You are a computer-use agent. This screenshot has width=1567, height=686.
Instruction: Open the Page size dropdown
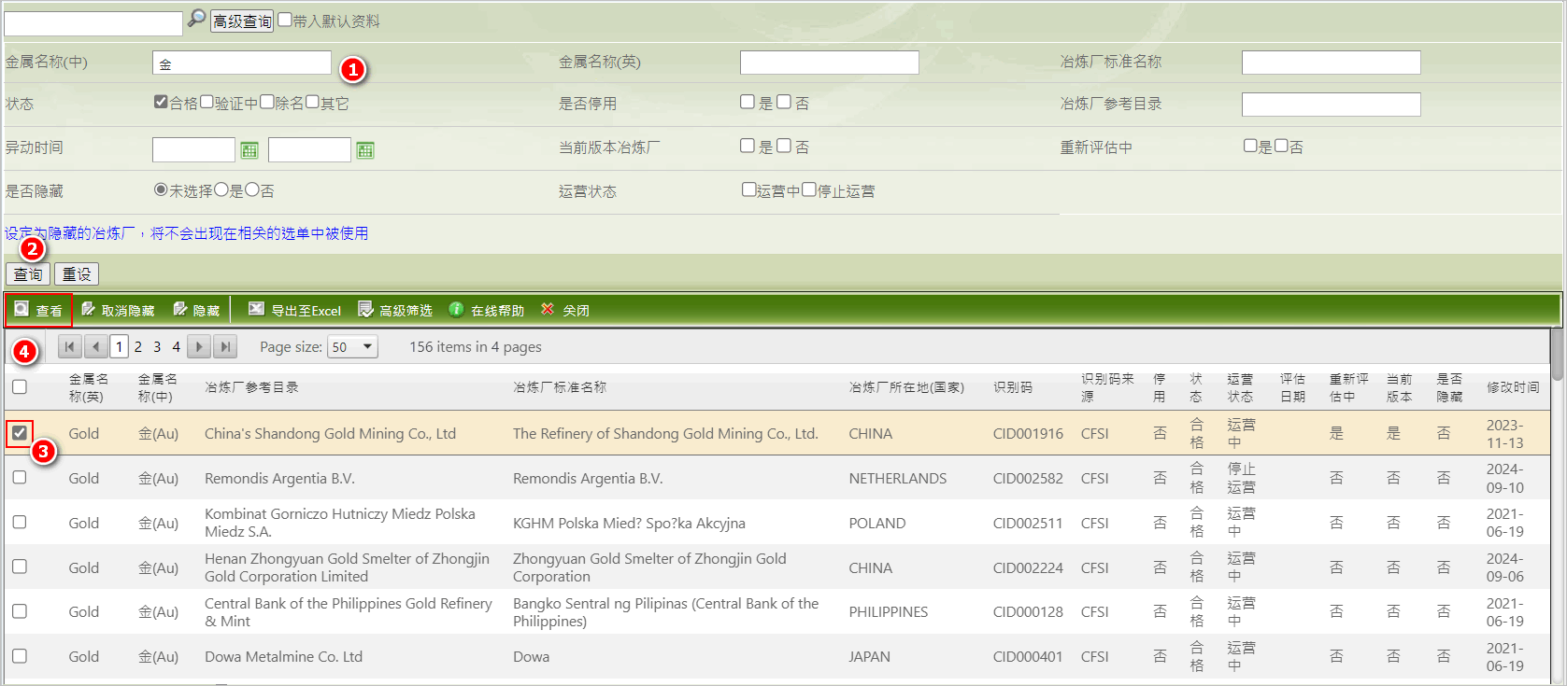click(352, 347)
